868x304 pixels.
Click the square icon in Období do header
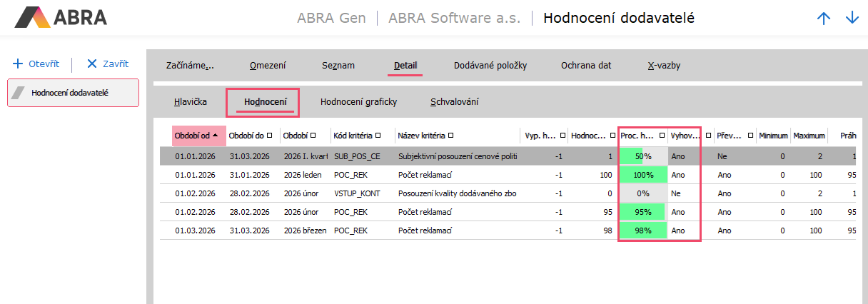pyautogui.click(x=270, y=136)
